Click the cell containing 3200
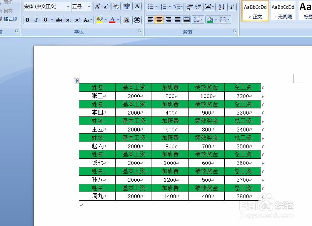 click(243, 96)
